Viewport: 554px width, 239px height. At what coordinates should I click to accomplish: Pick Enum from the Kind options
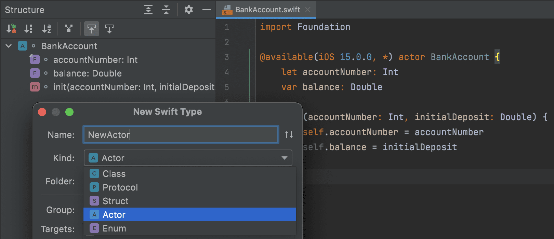[x=114, y=228]
